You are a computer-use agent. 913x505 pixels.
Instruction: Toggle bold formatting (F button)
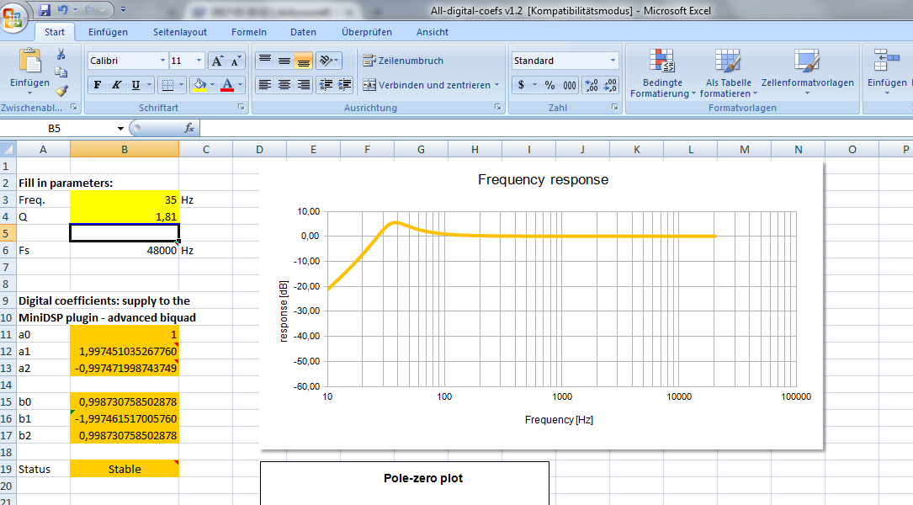click(x=98, y=85)
